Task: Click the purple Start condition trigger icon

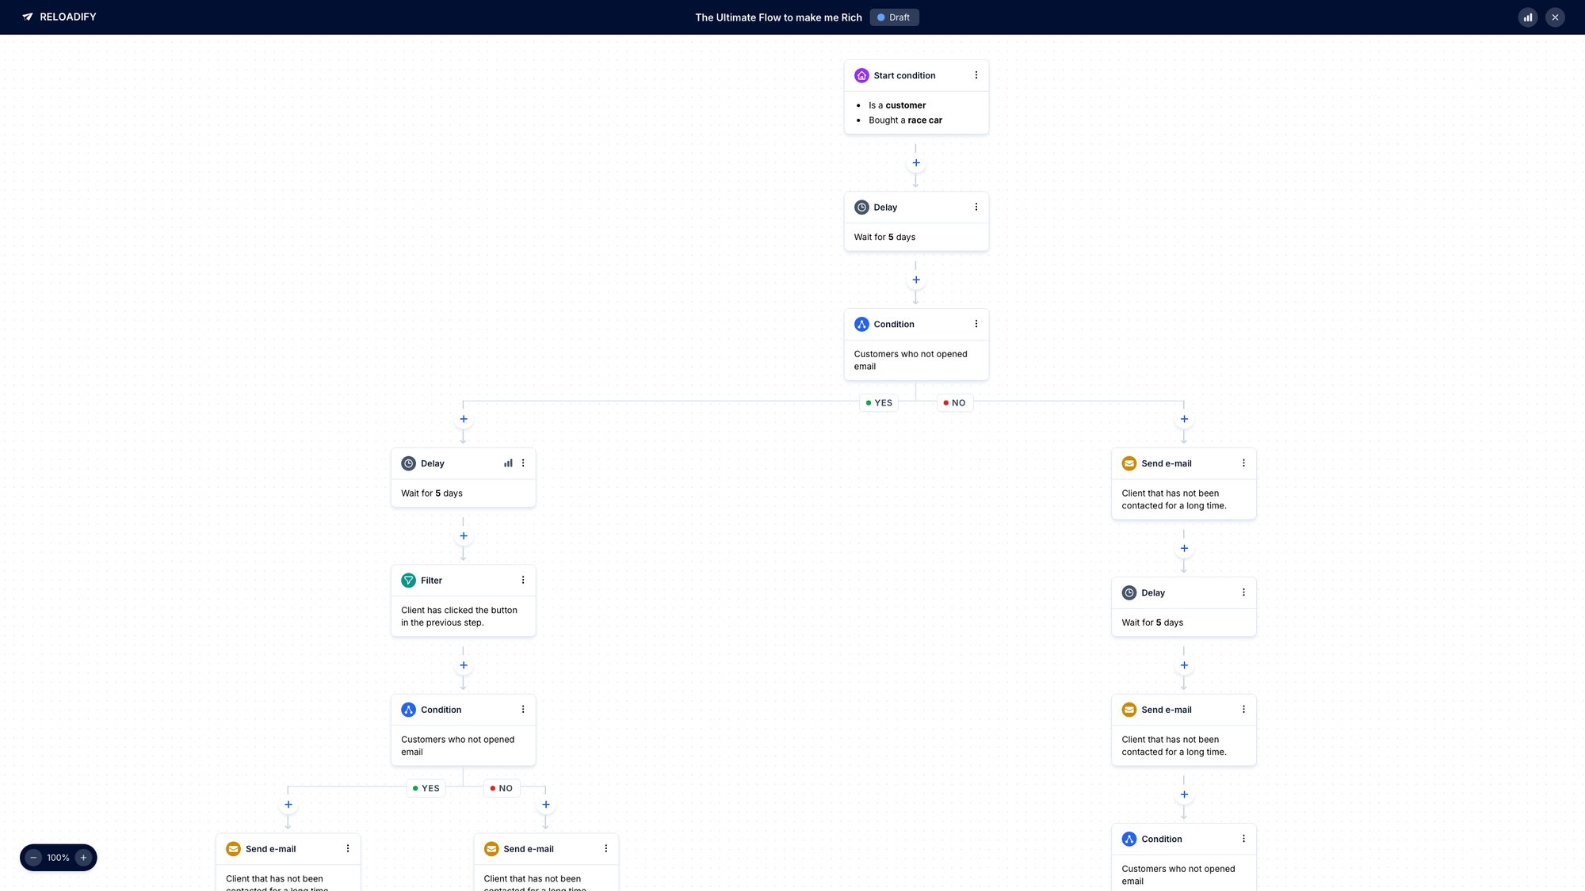Action: 861,75
